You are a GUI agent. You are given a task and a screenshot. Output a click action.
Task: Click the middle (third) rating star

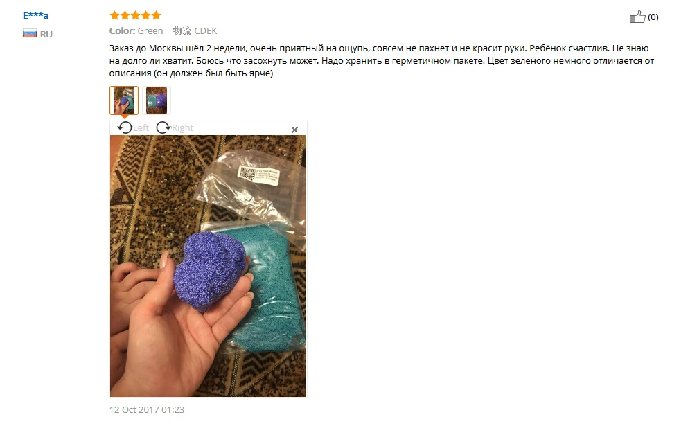click(x=136, y=16)
